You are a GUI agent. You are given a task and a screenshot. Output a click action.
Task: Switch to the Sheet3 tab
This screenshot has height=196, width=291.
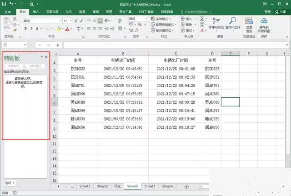point(85,186)
